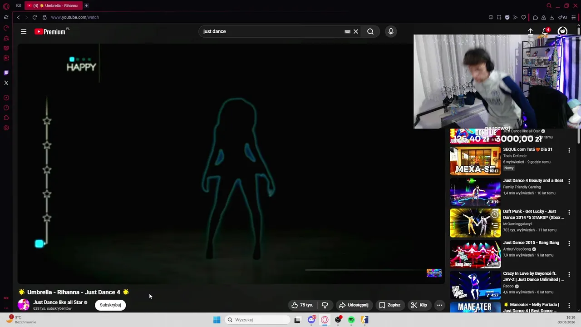Viewport: 581px width, 327px height.
Task: Add page to bookmarks heart icon
Action: 523,17
